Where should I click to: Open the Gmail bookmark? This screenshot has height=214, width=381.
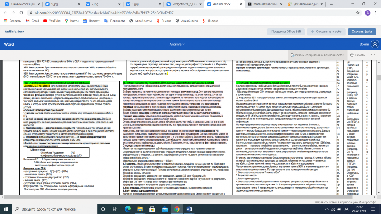(x=32, y=21)
